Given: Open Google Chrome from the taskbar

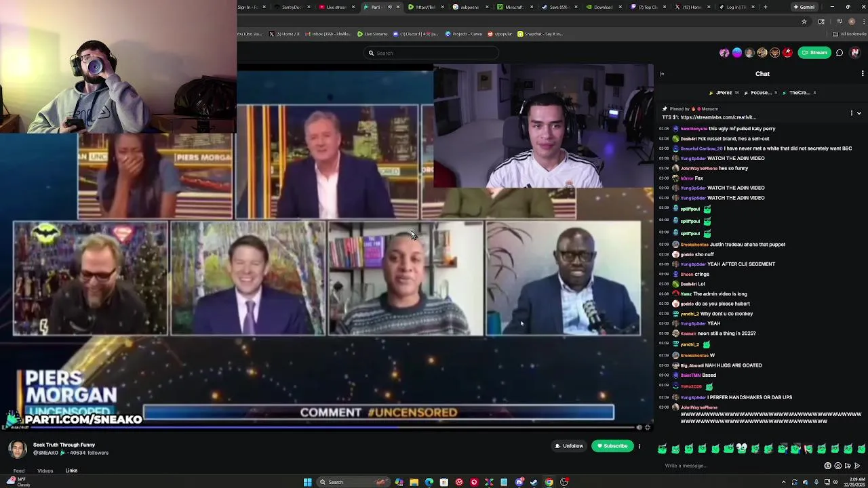Looking at the screenshot, I should click(549, 482).
